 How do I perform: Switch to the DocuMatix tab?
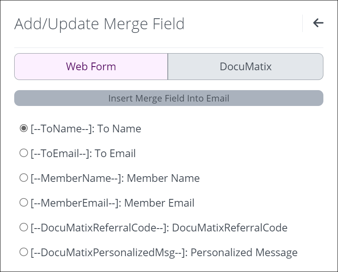tap(245, 67)
